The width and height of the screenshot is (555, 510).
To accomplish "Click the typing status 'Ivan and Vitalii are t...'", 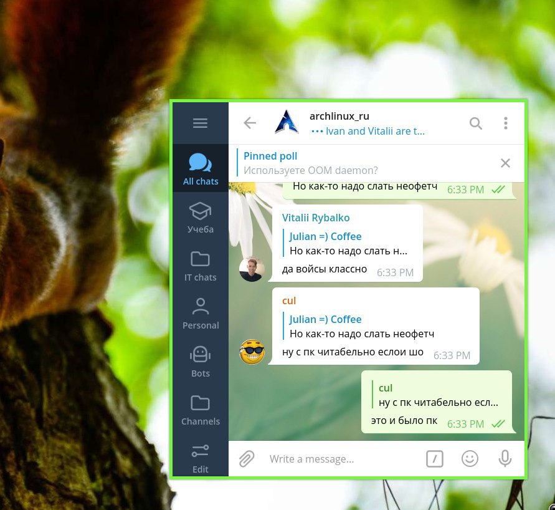I will point(368,132).
